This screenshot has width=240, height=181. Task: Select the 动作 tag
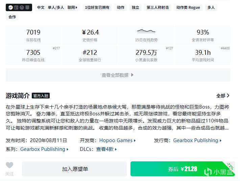click(x=120, y=7)
